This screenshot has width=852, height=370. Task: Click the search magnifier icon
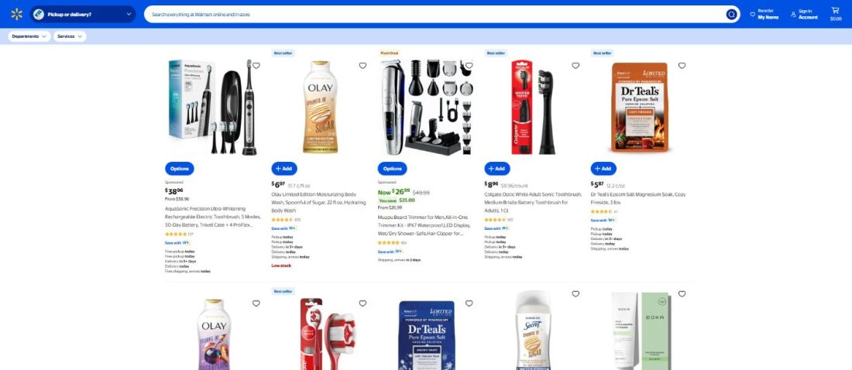(731, 14)
